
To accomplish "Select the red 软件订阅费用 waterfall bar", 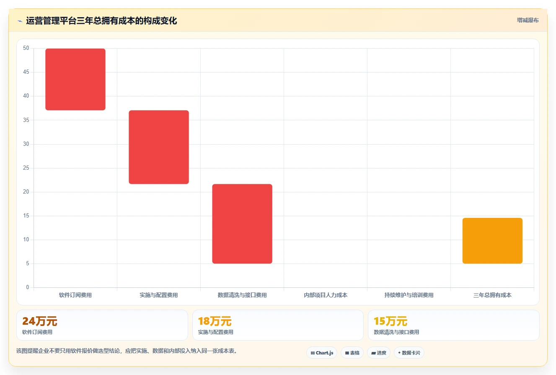I will coord(75,79).
